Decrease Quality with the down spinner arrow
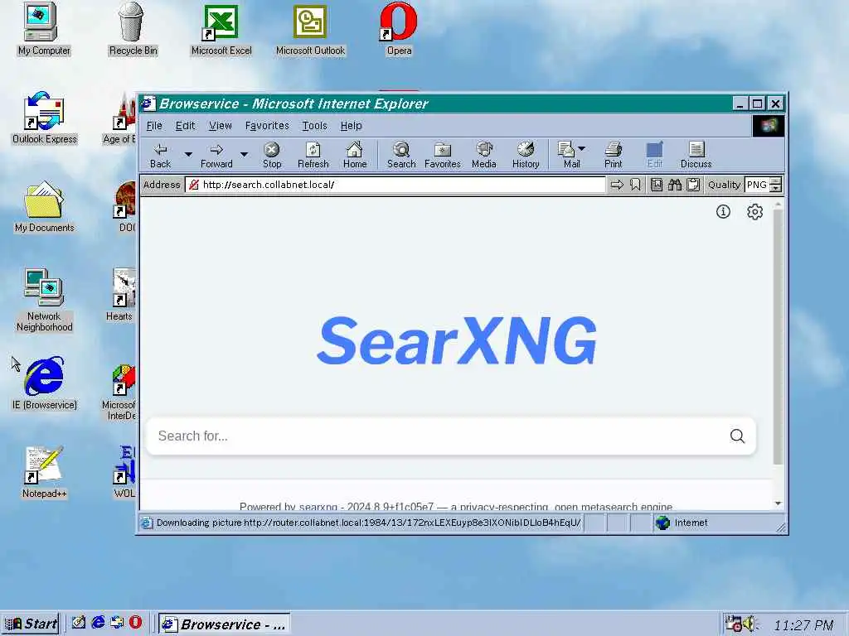Viewport: 849px width, 636px height. pyautogui.click(x=775, y=189)
